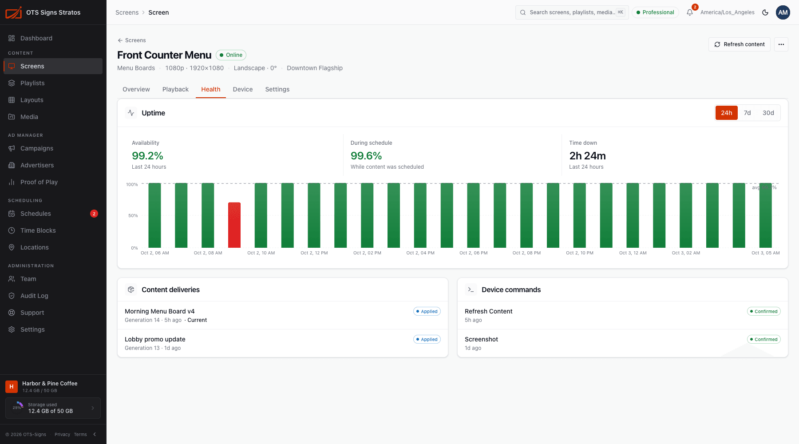Click the Layouts grid icon
799x444 pixels.
[12, 100]
